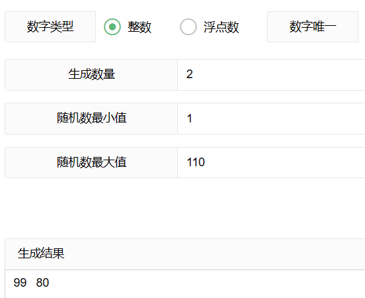Screen dimensions: 365x298
Task: Click the 数字类型 button
Action: tap(50, 26)
